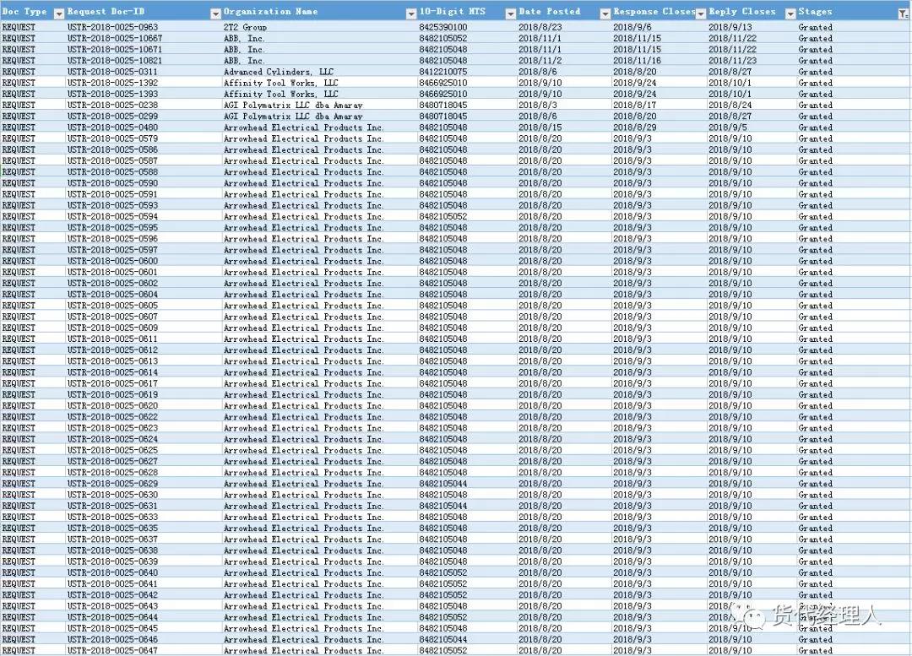This screenshot has height=656, width=912.
Task: Select the Stages header cell
Action: click(853, 11)
